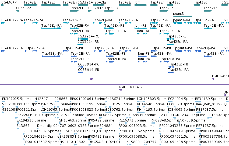Image resolution: width=229 pixels, height=146 pixels.
Task: Click EST EK186744.5prime label
Action: pos(120,99)
